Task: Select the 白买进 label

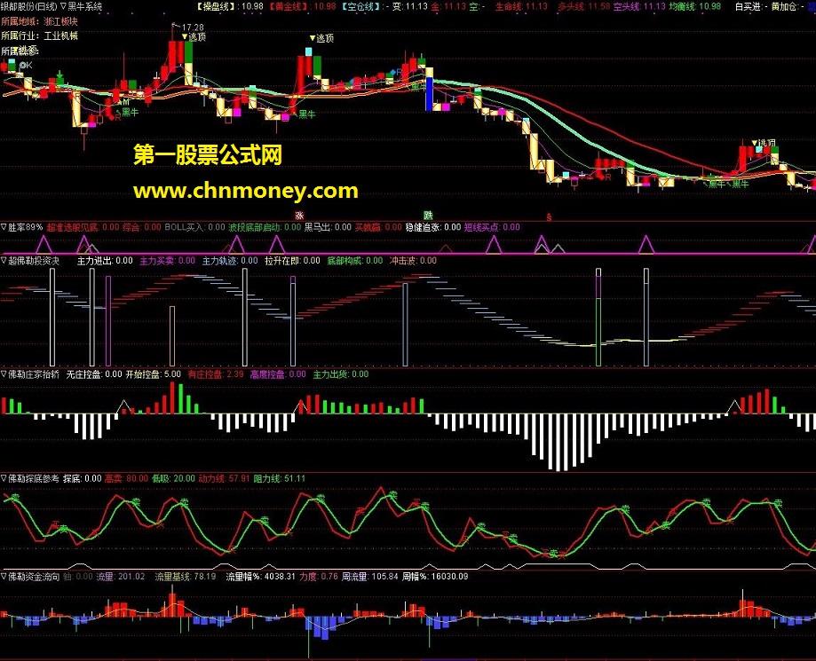Action: point(748,7)
